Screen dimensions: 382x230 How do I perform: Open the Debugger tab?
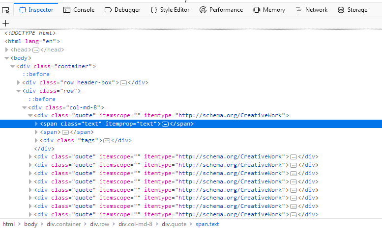click(x=122, y=10)
